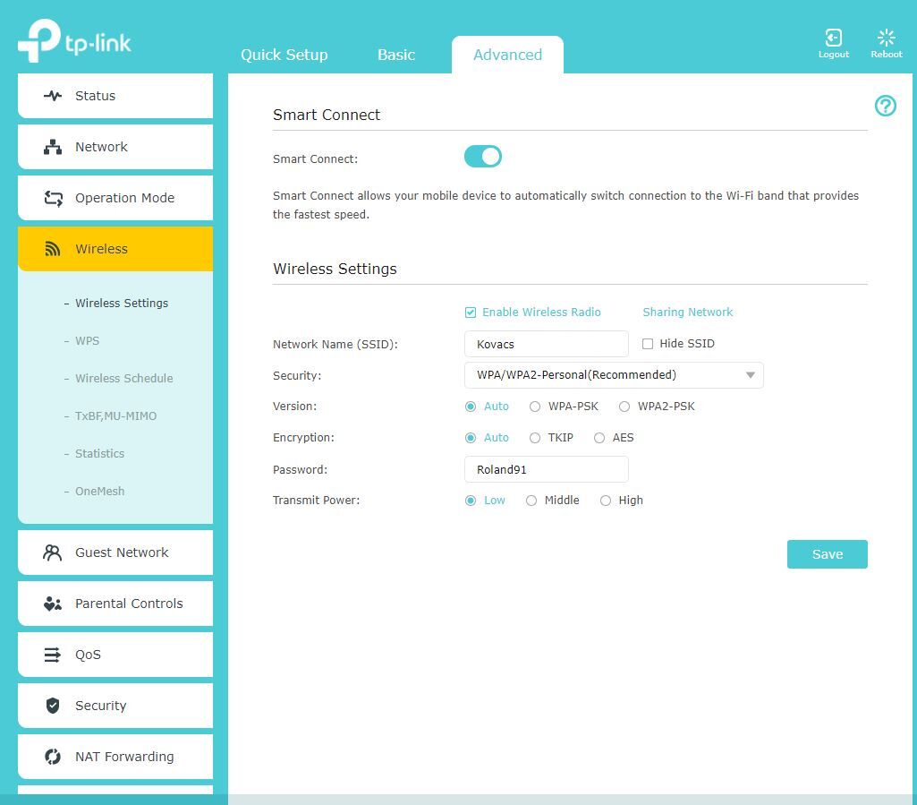Switch to the Quick Setup tab
917x805 pixels.
pos(284,55)
